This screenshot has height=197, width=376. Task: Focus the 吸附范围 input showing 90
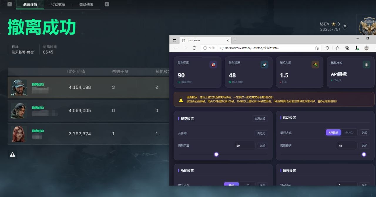(245, 145)
